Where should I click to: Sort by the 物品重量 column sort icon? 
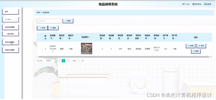click(x=103, y=38)
